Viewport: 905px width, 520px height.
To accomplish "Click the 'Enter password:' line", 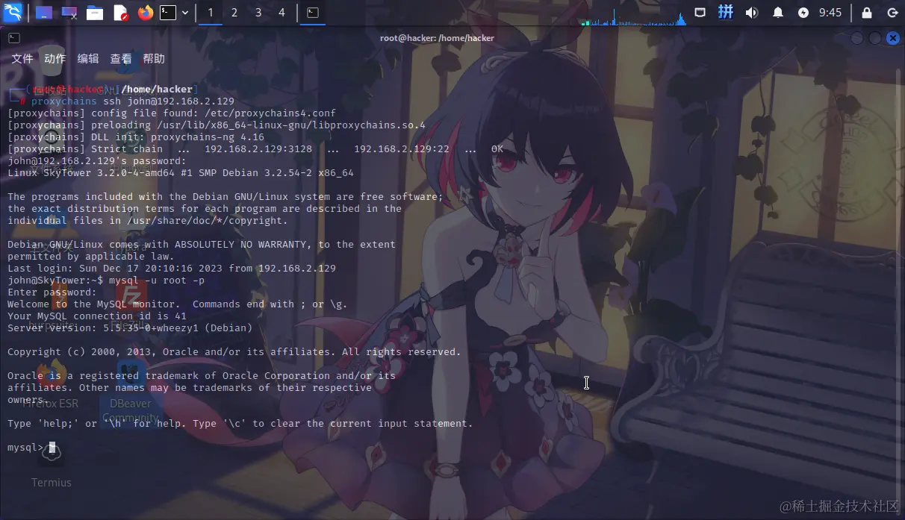I will (x=52, y=292).
